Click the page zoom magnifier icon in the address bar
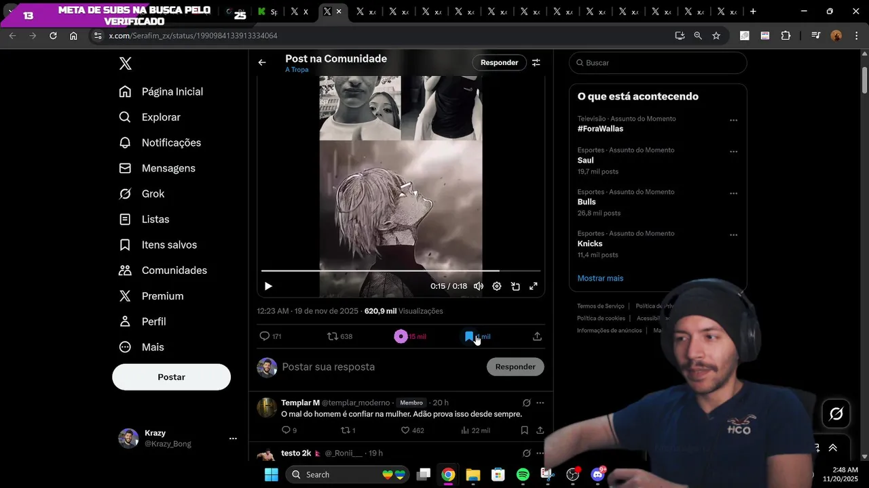 click(698, 35)
